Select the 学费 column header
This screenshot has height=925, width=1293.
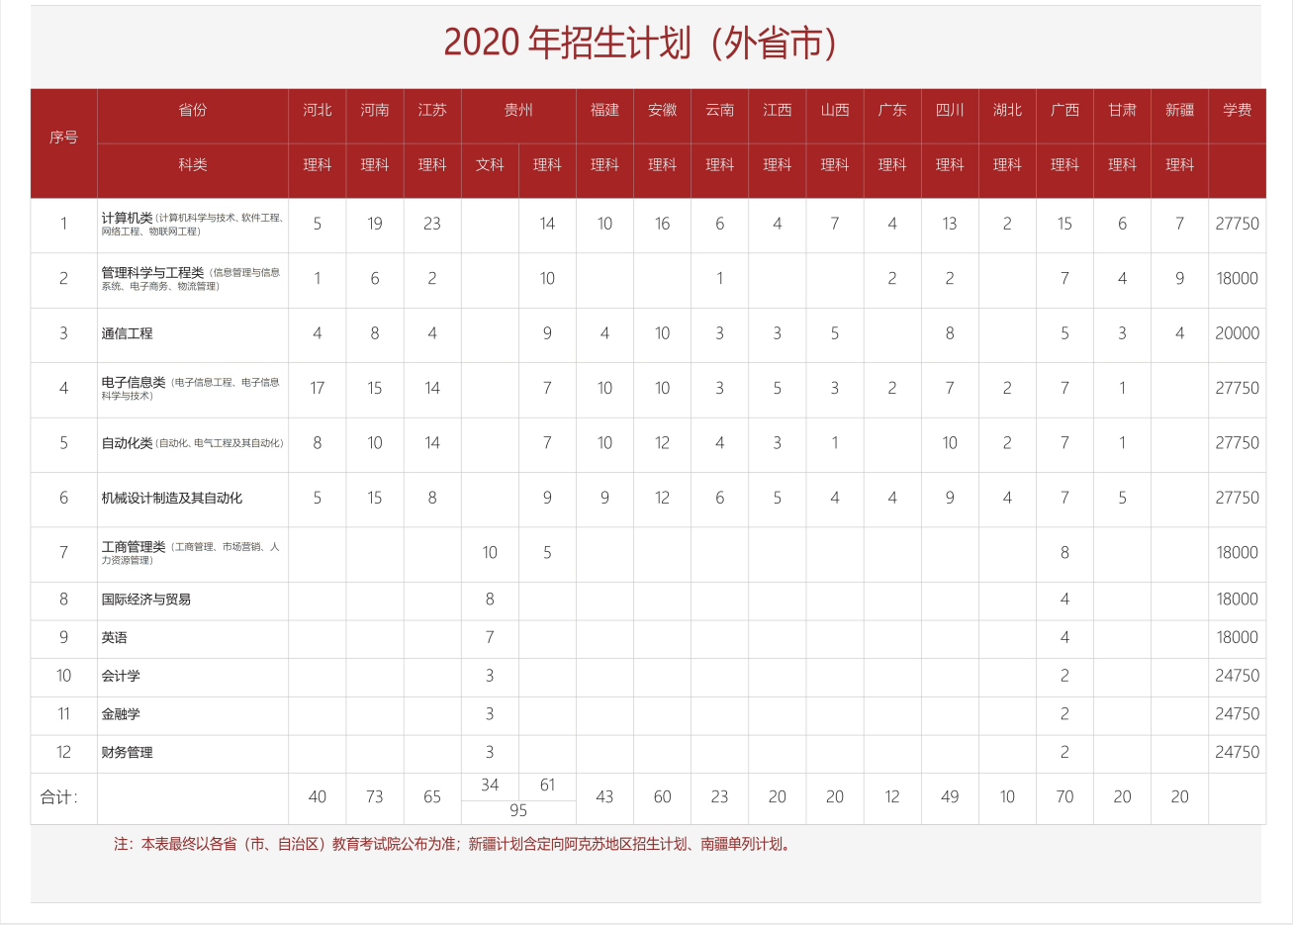[1237, 110]
